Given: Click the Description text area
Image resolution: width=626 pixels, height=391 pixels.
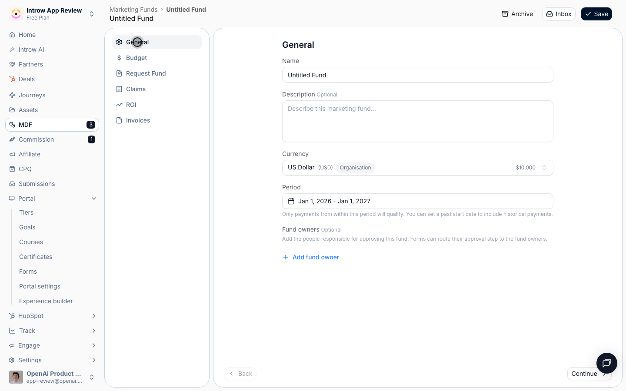Looking at the screenshot, I should [x=418, y=121].
